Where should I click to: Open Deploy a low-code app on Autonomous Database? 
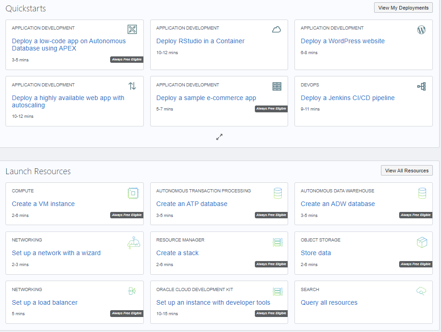[x=69, y=45]
